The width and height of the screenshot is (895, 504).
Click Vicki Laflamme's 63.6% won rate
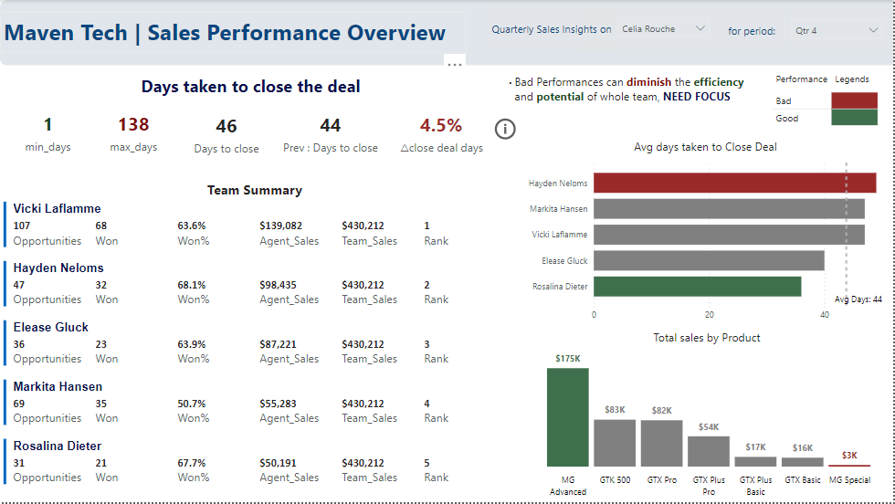[192, 226]
